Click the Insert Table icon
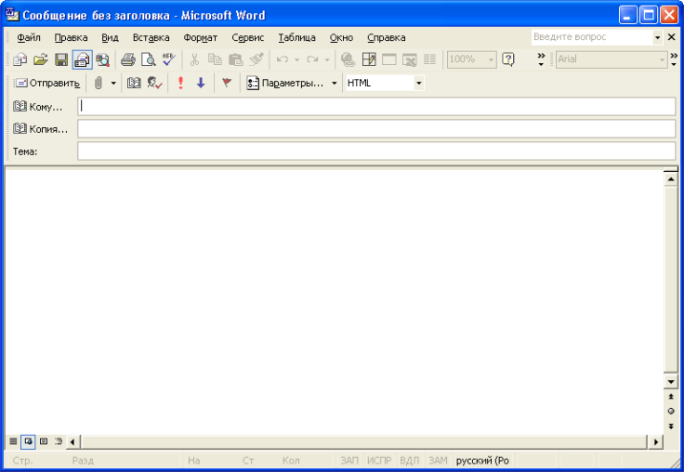 point(389,59)
